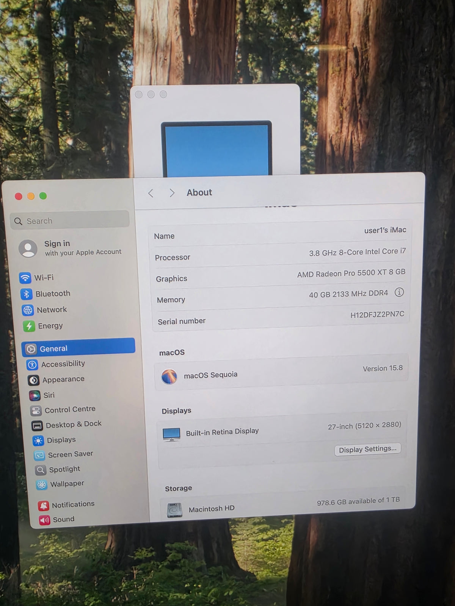Select Wi-Fi label in sidebar
The height and width of the screenshot is (606, 455).
click(44, 278)
